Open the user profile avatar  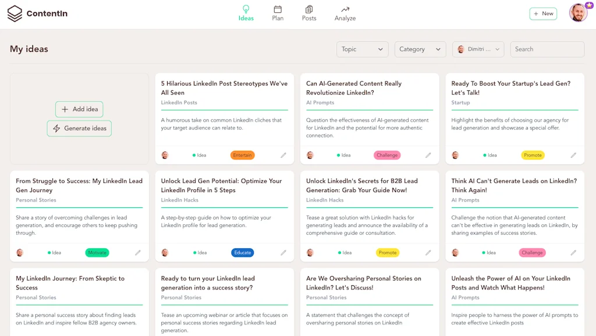tap(579, 13)
